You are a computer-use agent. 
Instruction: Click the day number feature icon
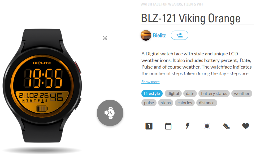[149, 126]
